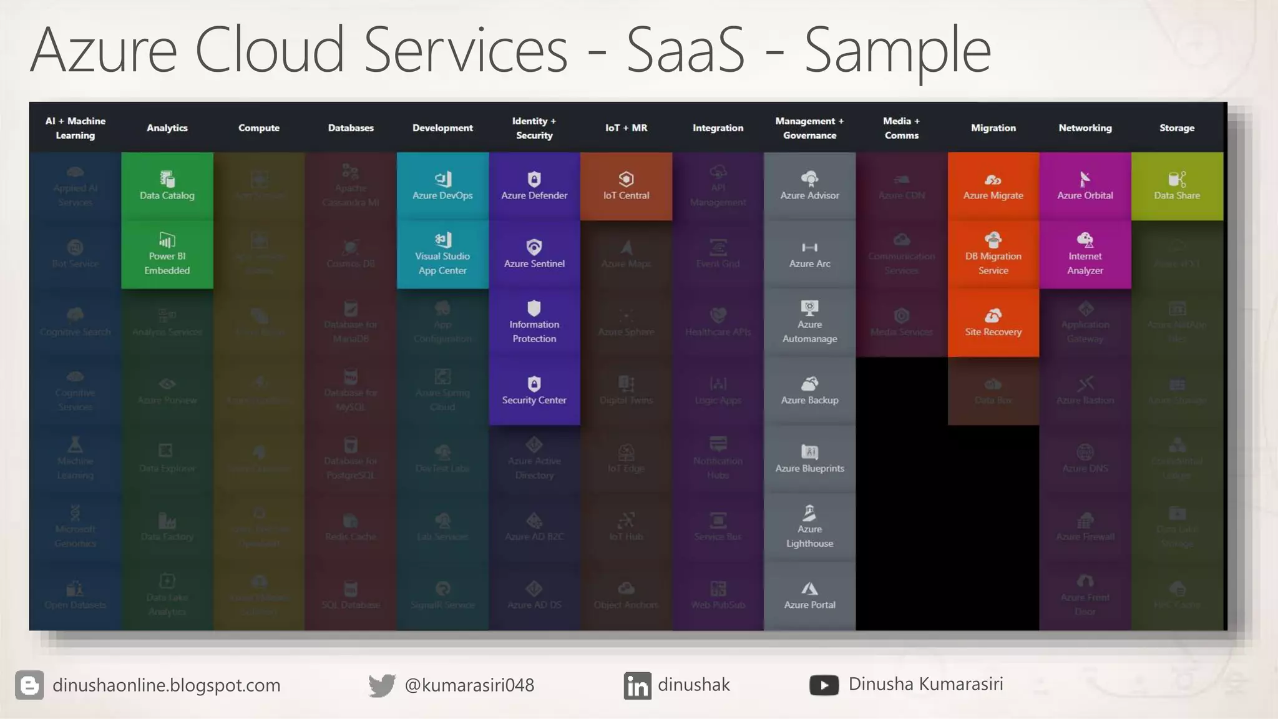
Task: Select the Analytics column header
Action: [x=167, y=128]
